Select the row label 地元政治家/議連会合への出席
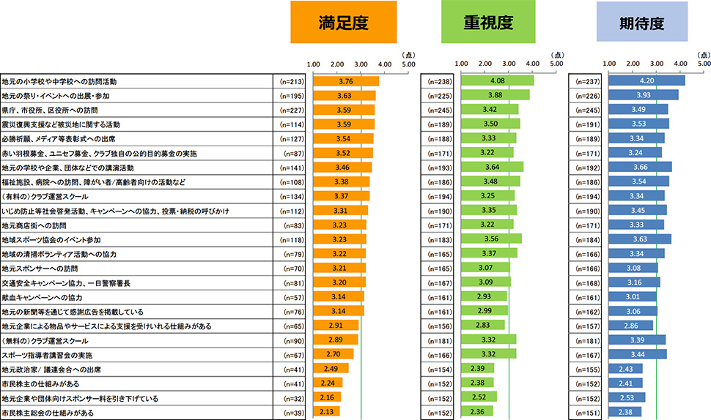The height and width of the screenshot is (420, 711). pyautogui.click(x=51, y=370)
